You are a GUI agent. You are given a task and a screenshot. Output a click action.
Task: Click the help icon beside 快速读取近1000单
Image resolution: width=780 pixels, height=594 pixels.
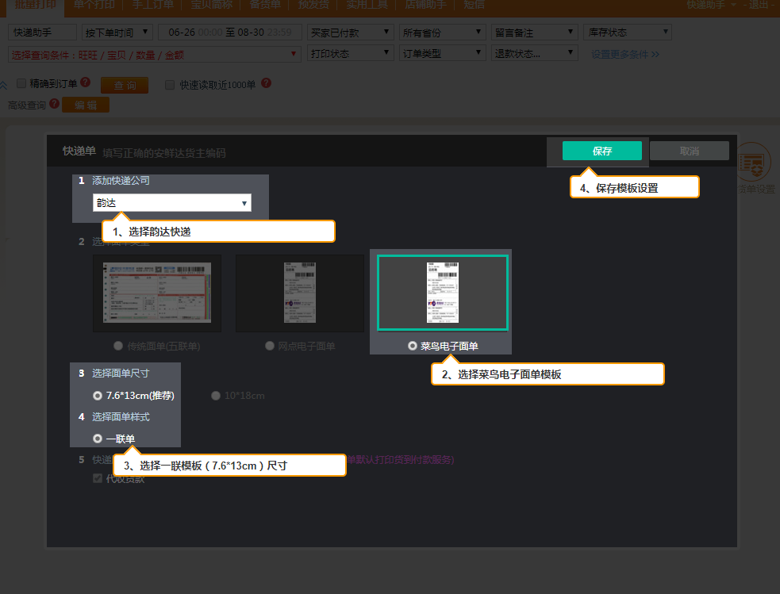[x=266, y=83]
